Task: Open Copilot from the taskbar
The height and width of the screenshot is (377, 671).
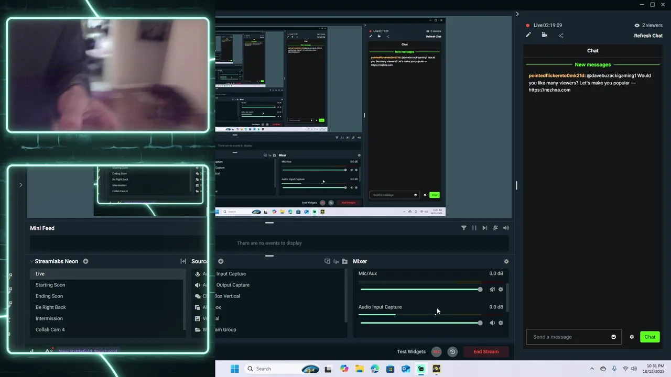Action: click(344, 369)
